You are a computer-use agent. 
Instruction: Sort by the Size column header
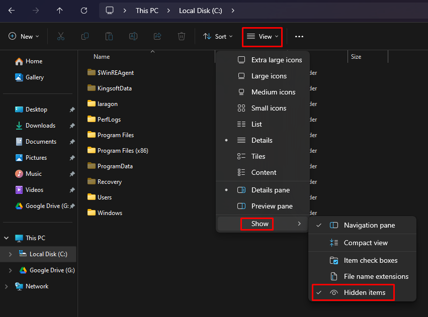pyautogui.click(x=356, y=57)
